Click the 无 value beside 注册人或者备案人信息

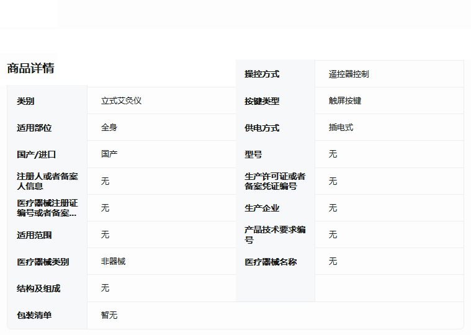pos(105,181)
